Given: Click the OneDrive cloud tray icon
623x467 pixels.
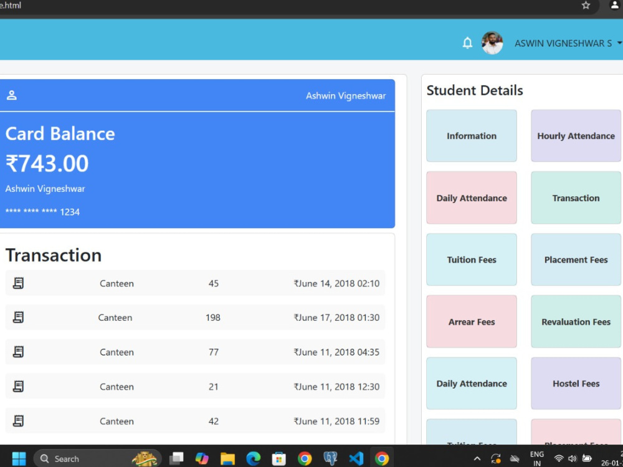Looking at the screenshot, I should [515, 459].
